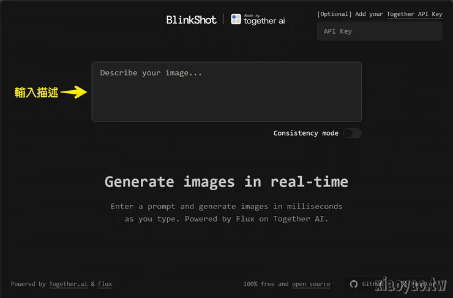
Task: Open the open source link
Action: [x=311, y=284]
